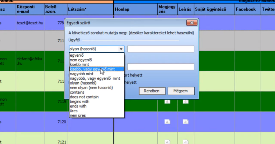The width and height of the screenshot is (275, 144).
Task: Select 'egyenlő' from the operator list
Action: click(77, 55)
